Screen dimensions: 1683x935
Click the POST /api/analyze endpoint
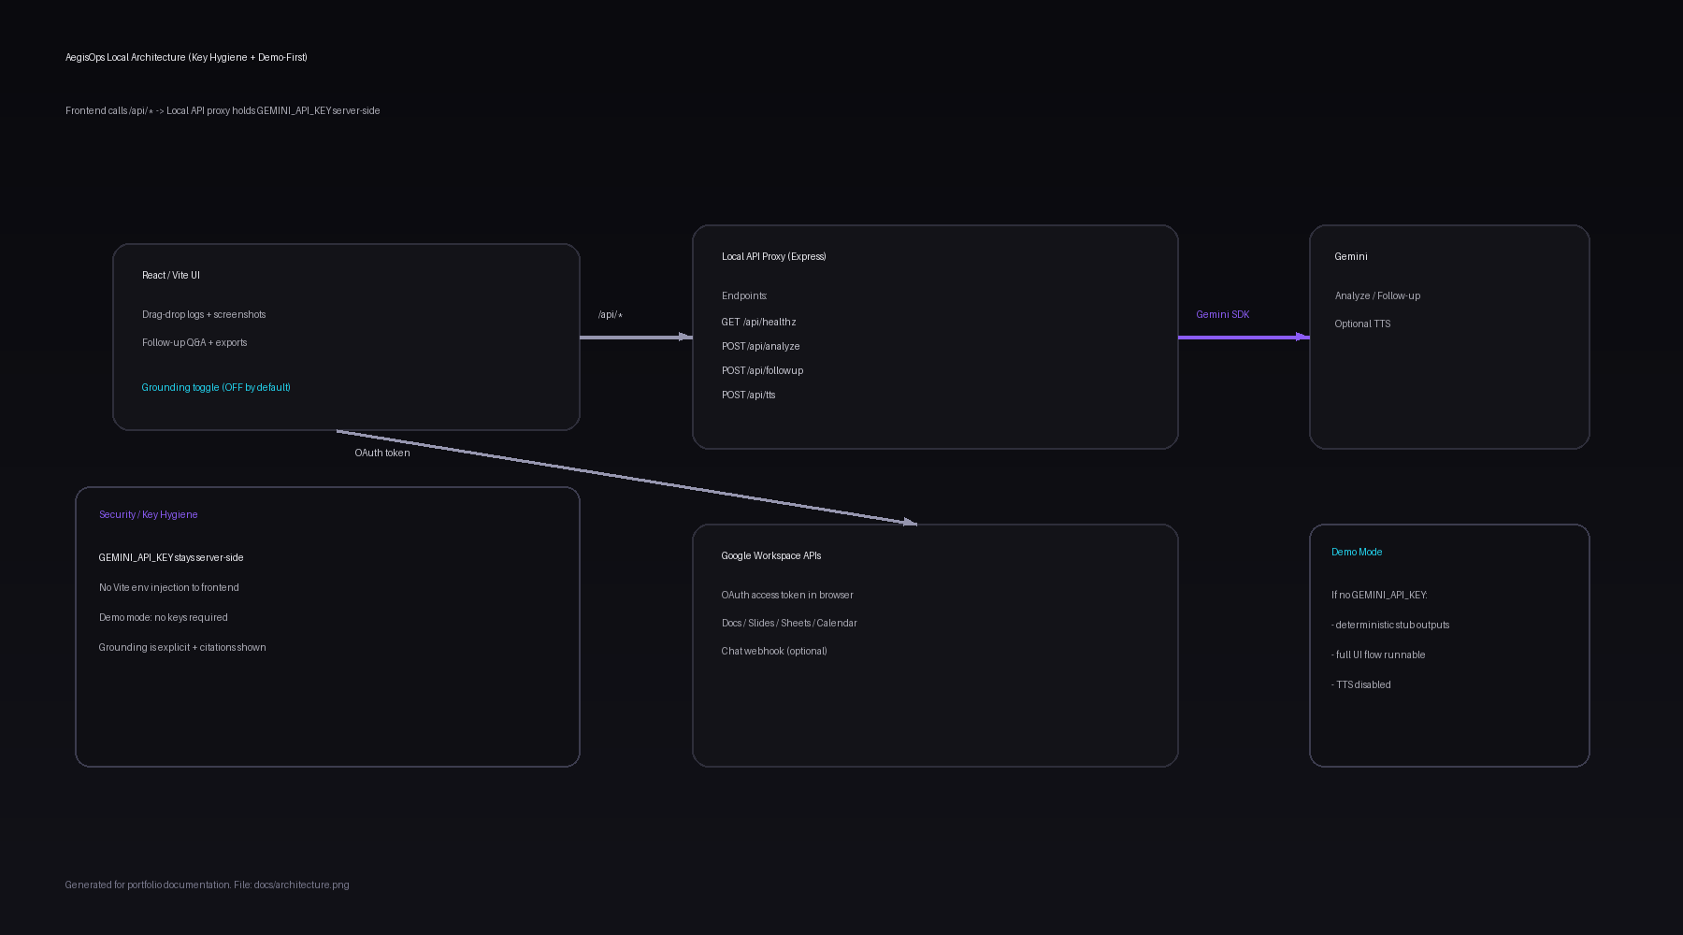tap(760, 345)
